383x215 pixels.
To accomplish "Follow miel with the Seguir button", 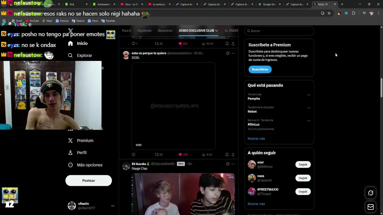I will pos(303,165).
